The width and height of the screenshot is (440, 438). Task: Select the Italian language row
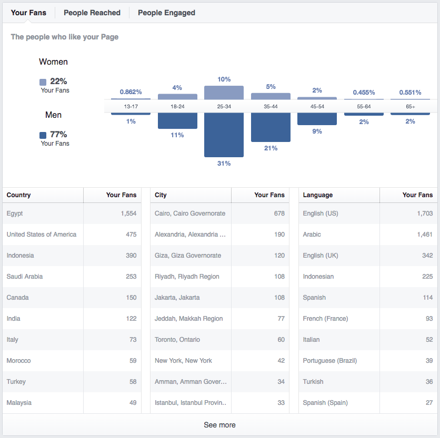pos(368,340)
